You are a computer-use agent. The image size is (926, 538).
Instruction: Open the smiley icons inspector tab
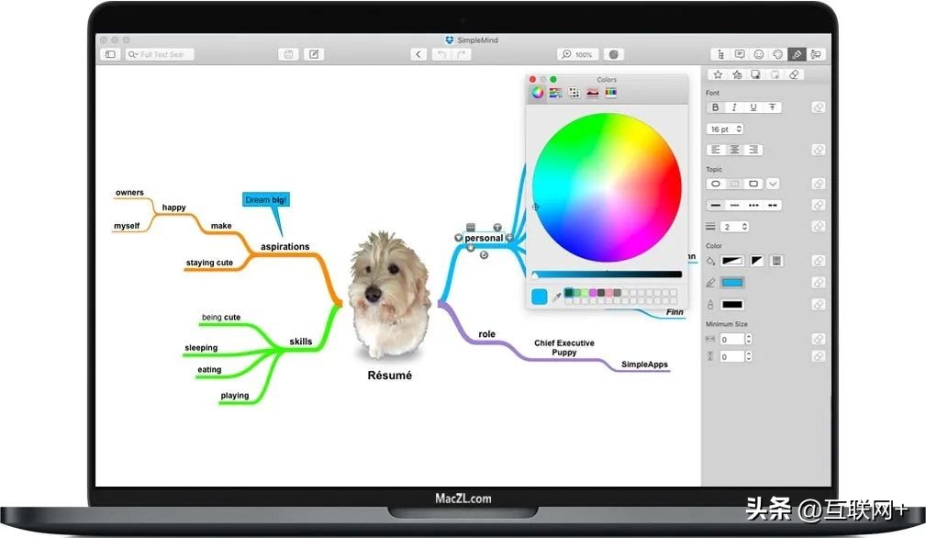pyautogui.click(x=758, y=54)
